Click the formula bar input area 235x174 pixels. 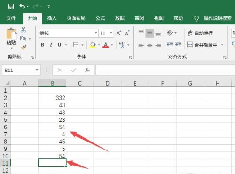click(x=165, y=70)
